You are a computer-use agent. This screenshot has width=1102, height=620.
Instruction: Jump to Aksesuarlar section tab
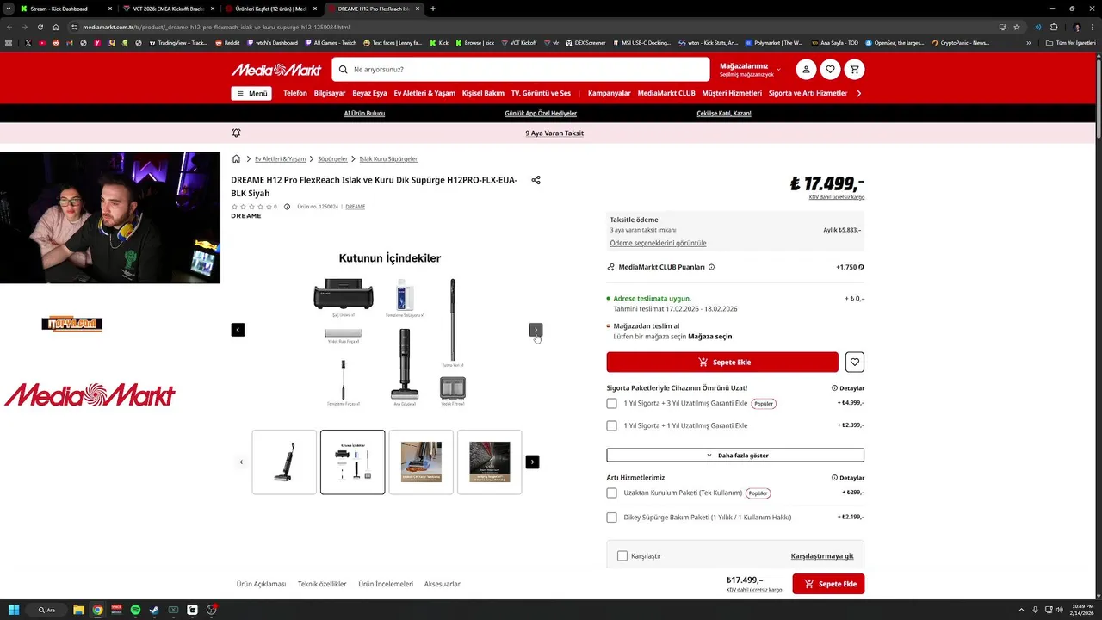443,584
